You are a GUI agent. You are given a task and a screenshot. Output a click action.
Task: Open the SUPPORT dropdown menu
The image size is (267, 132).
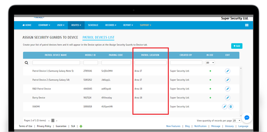[146, 25]
